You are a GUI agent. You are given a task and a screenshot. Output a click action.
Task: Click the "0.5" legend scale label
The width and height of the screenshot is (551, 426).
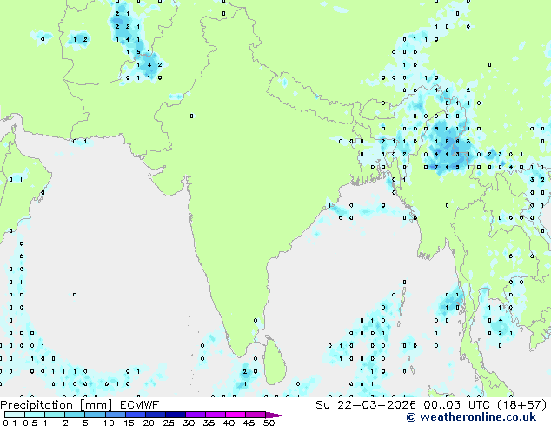(x=30, y=423)
